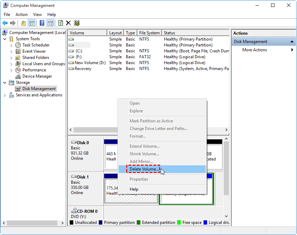Viewport: 297px width, 235px height.
Task: Click the Extended partition green legend swatch
Action: pos(139,223)
